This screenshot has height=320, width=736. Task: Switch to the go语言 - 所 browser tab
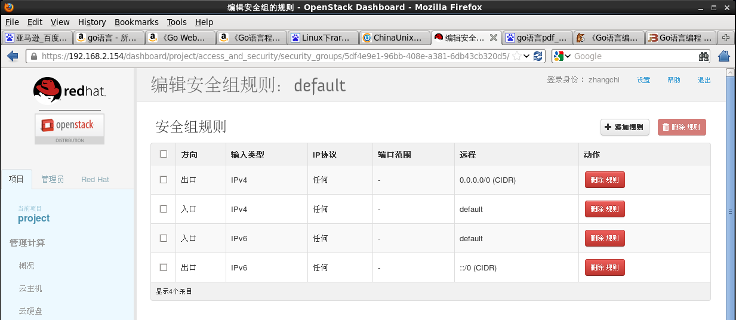click(109, 38)
